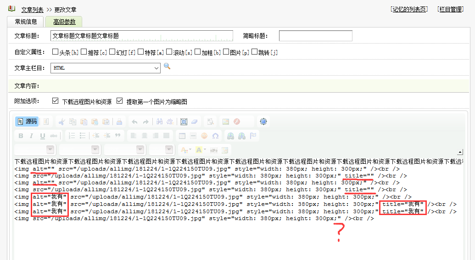The width and height of the screenshot is (475, 260).
Task: Click the Find binoculars icon
Action: tap(159, 122)
